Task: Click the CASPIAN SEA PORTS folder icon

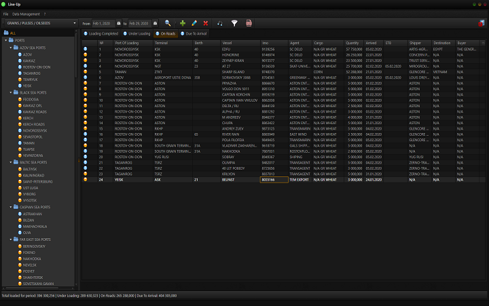Action: click(16, 207)
